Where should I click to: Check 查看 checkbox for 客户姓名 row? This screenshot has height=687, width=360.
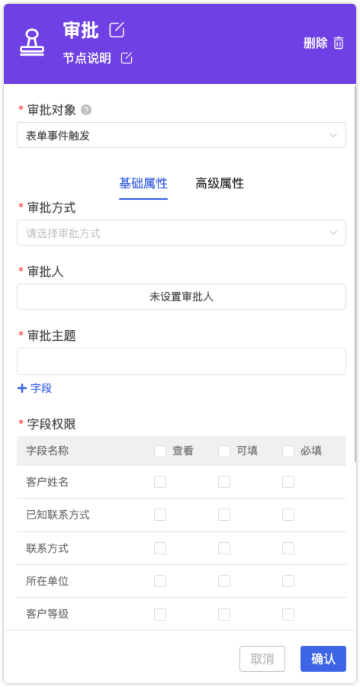coord(160,482)
